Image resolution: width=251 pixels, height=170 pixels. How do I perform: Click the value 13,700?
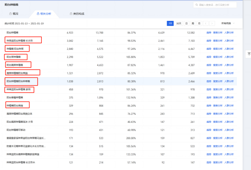pyautogui.click(x=99, y=33)
